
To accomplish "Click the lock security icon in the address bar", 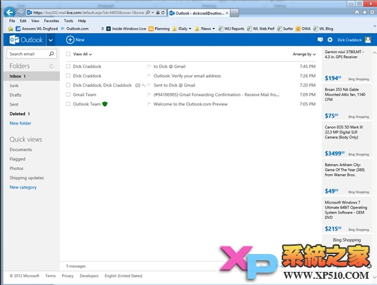I will [158, 12].
